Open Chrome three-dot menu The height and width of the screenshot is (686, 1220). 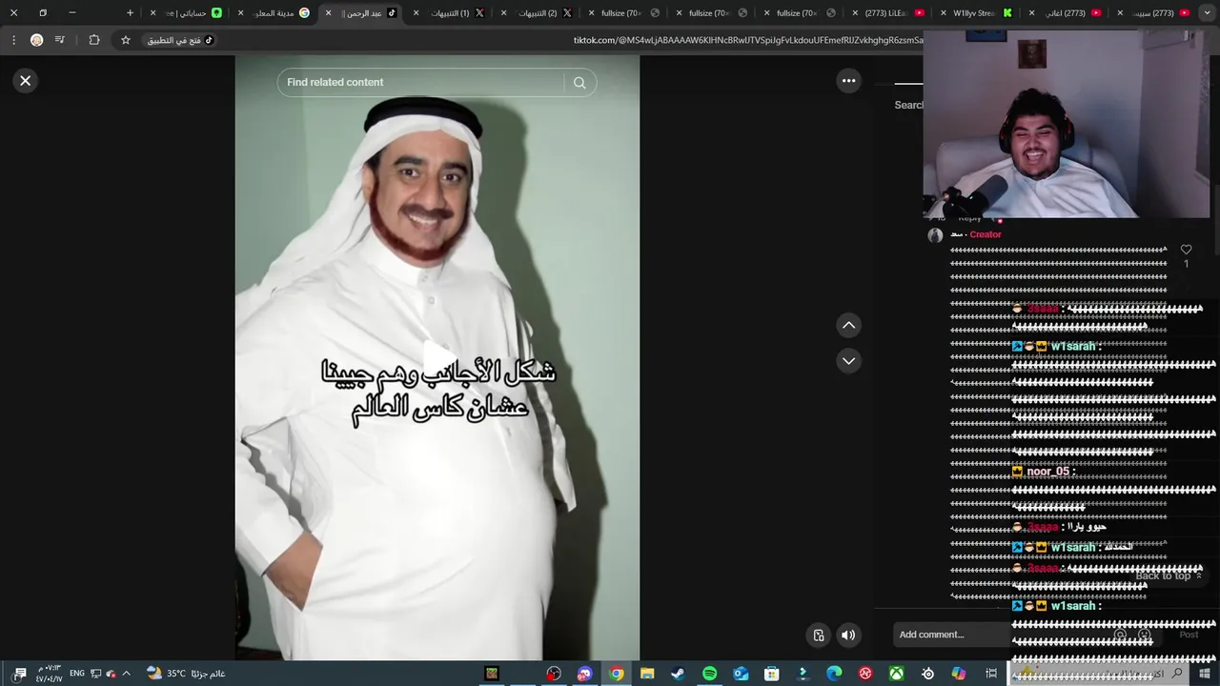(x=13, y=40)
